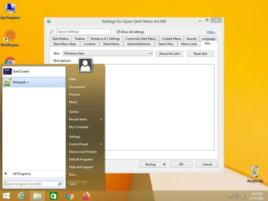Screen dimensions: 268x201
Task: Switch to the Start Button tab
Action: [60, 39]
